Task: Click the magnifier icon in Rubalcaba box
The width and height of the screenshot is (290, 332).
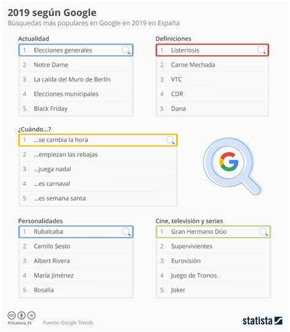Action: click(x=126, y=232)
